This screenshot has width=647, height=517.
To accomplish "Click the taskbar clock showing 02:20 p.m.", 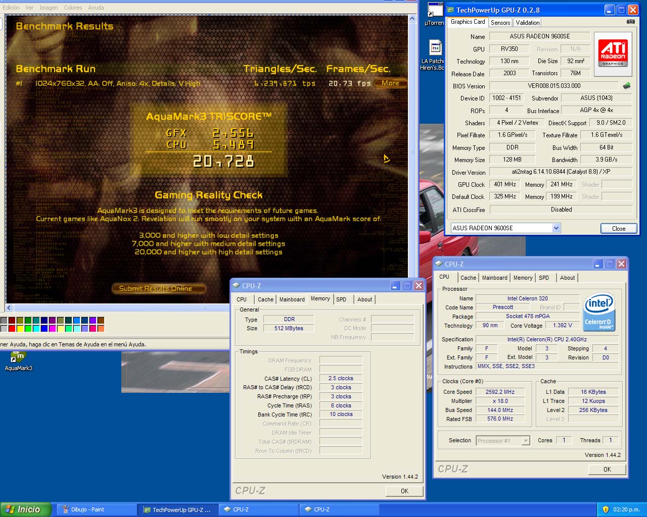I will tap(626, 509).
